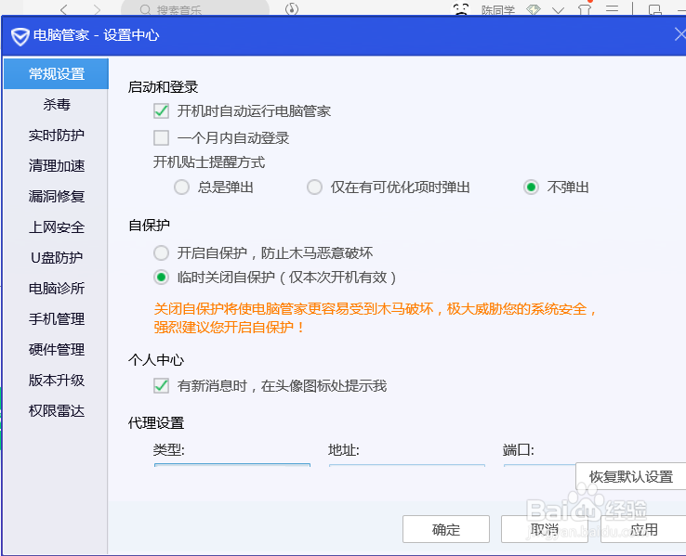Open the 陈同学 username in music player
This screenshot has height=556, width=686.
[x=498, y=10]
